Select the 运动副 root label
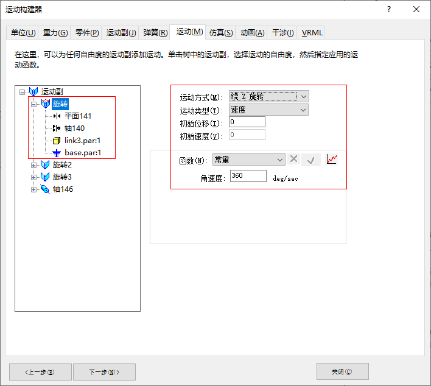The image size is (431, 386). [x=52, y=91]
